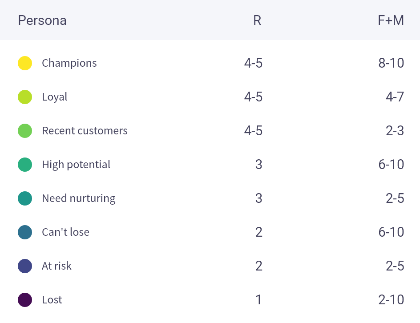Viewport: 420px width, 323px height.
Task: Click the teal-green High potential dot
Action: point(25,165)
